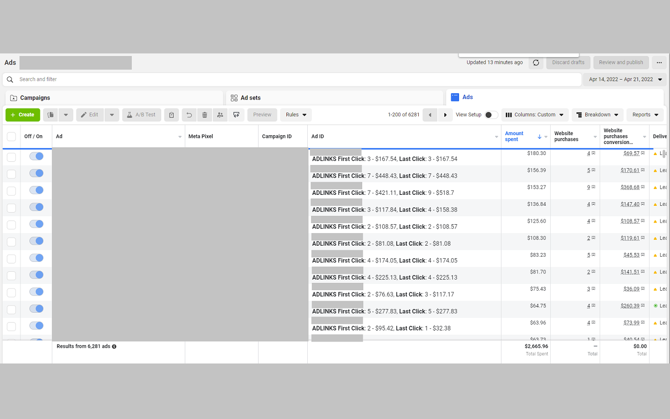Image resolution: width=670 pixels, height=419 pixels.
Task: Click the trash delete icon
Action: 205,115
